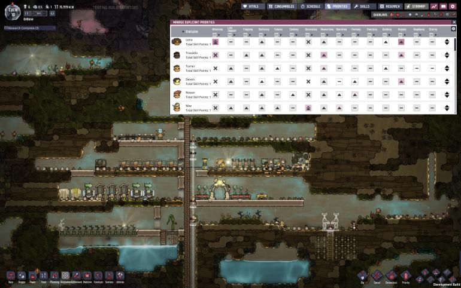Screen dimensions: 461x288
Task: Adjust Rowan's row priority stepper
Action: point(447,95)
